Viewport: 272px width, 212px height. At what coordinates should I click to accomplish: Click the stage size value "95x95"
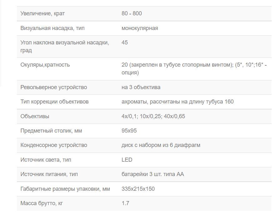pos(129,131)
